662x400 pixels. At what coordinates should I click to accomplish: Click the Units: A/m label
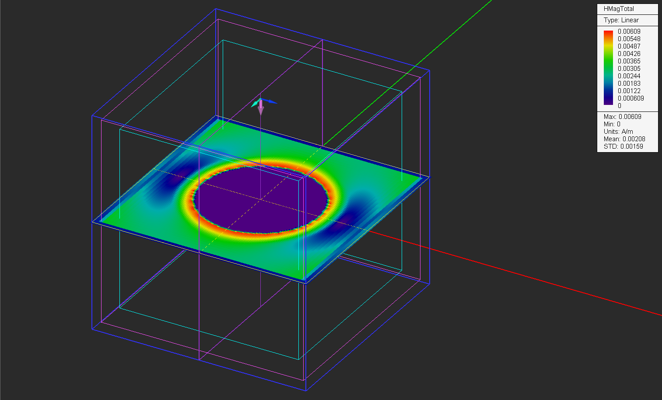click(618, 132)
